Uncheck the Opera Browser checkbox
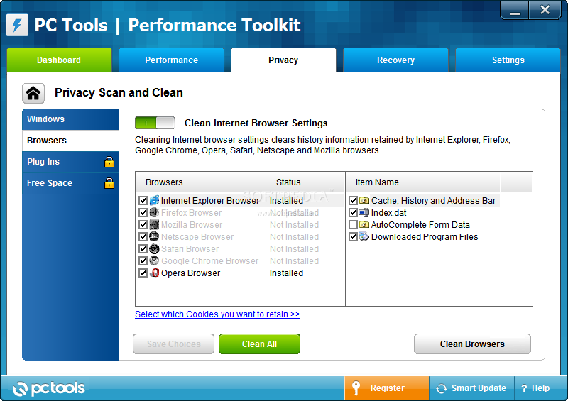Image resolution: width=568 pixels, height=401 pixels. pos(143,273)
